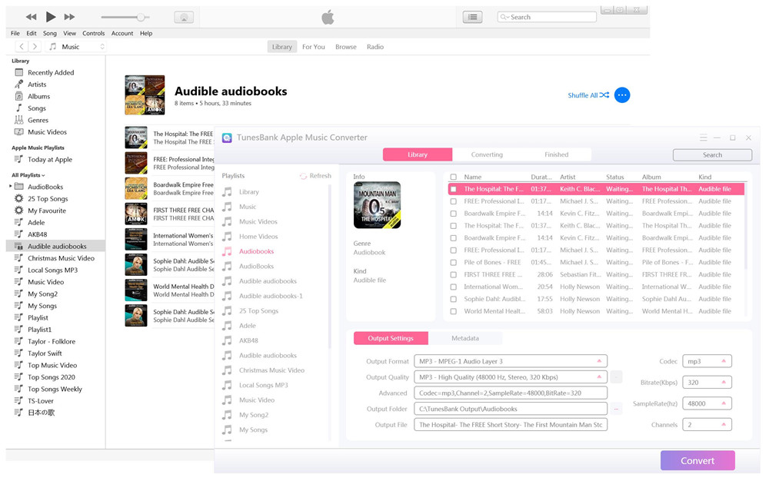This screenshot has height=481, width=769.
Task: Select Audible audiobooks-1 in TunesBank playlists
Action: pyautogui.click(x=271, y=296)
